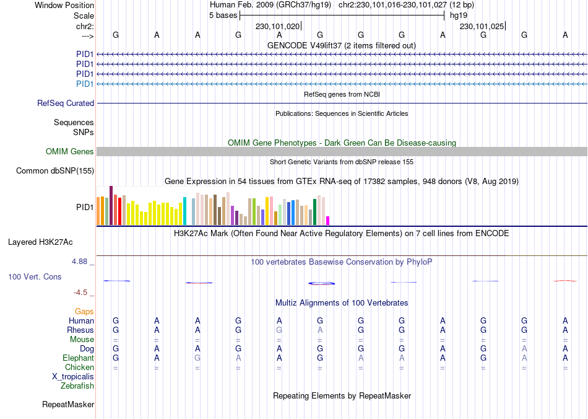Click the gray OMIM Genes item bar

[342, 151]
